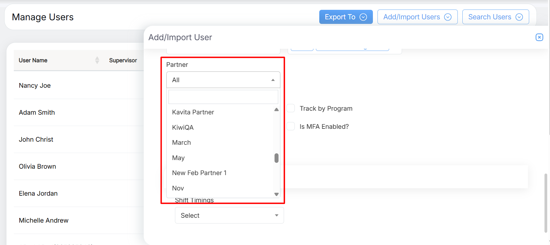Choose KiwiQA in partner list
The image size is (550, 245).
coord(183,128)
